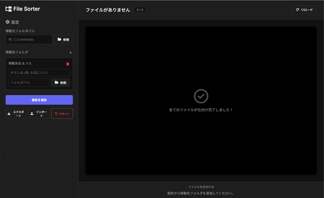
Task: Click the 移動元フォルダパス label
Action: coord(20,31)
